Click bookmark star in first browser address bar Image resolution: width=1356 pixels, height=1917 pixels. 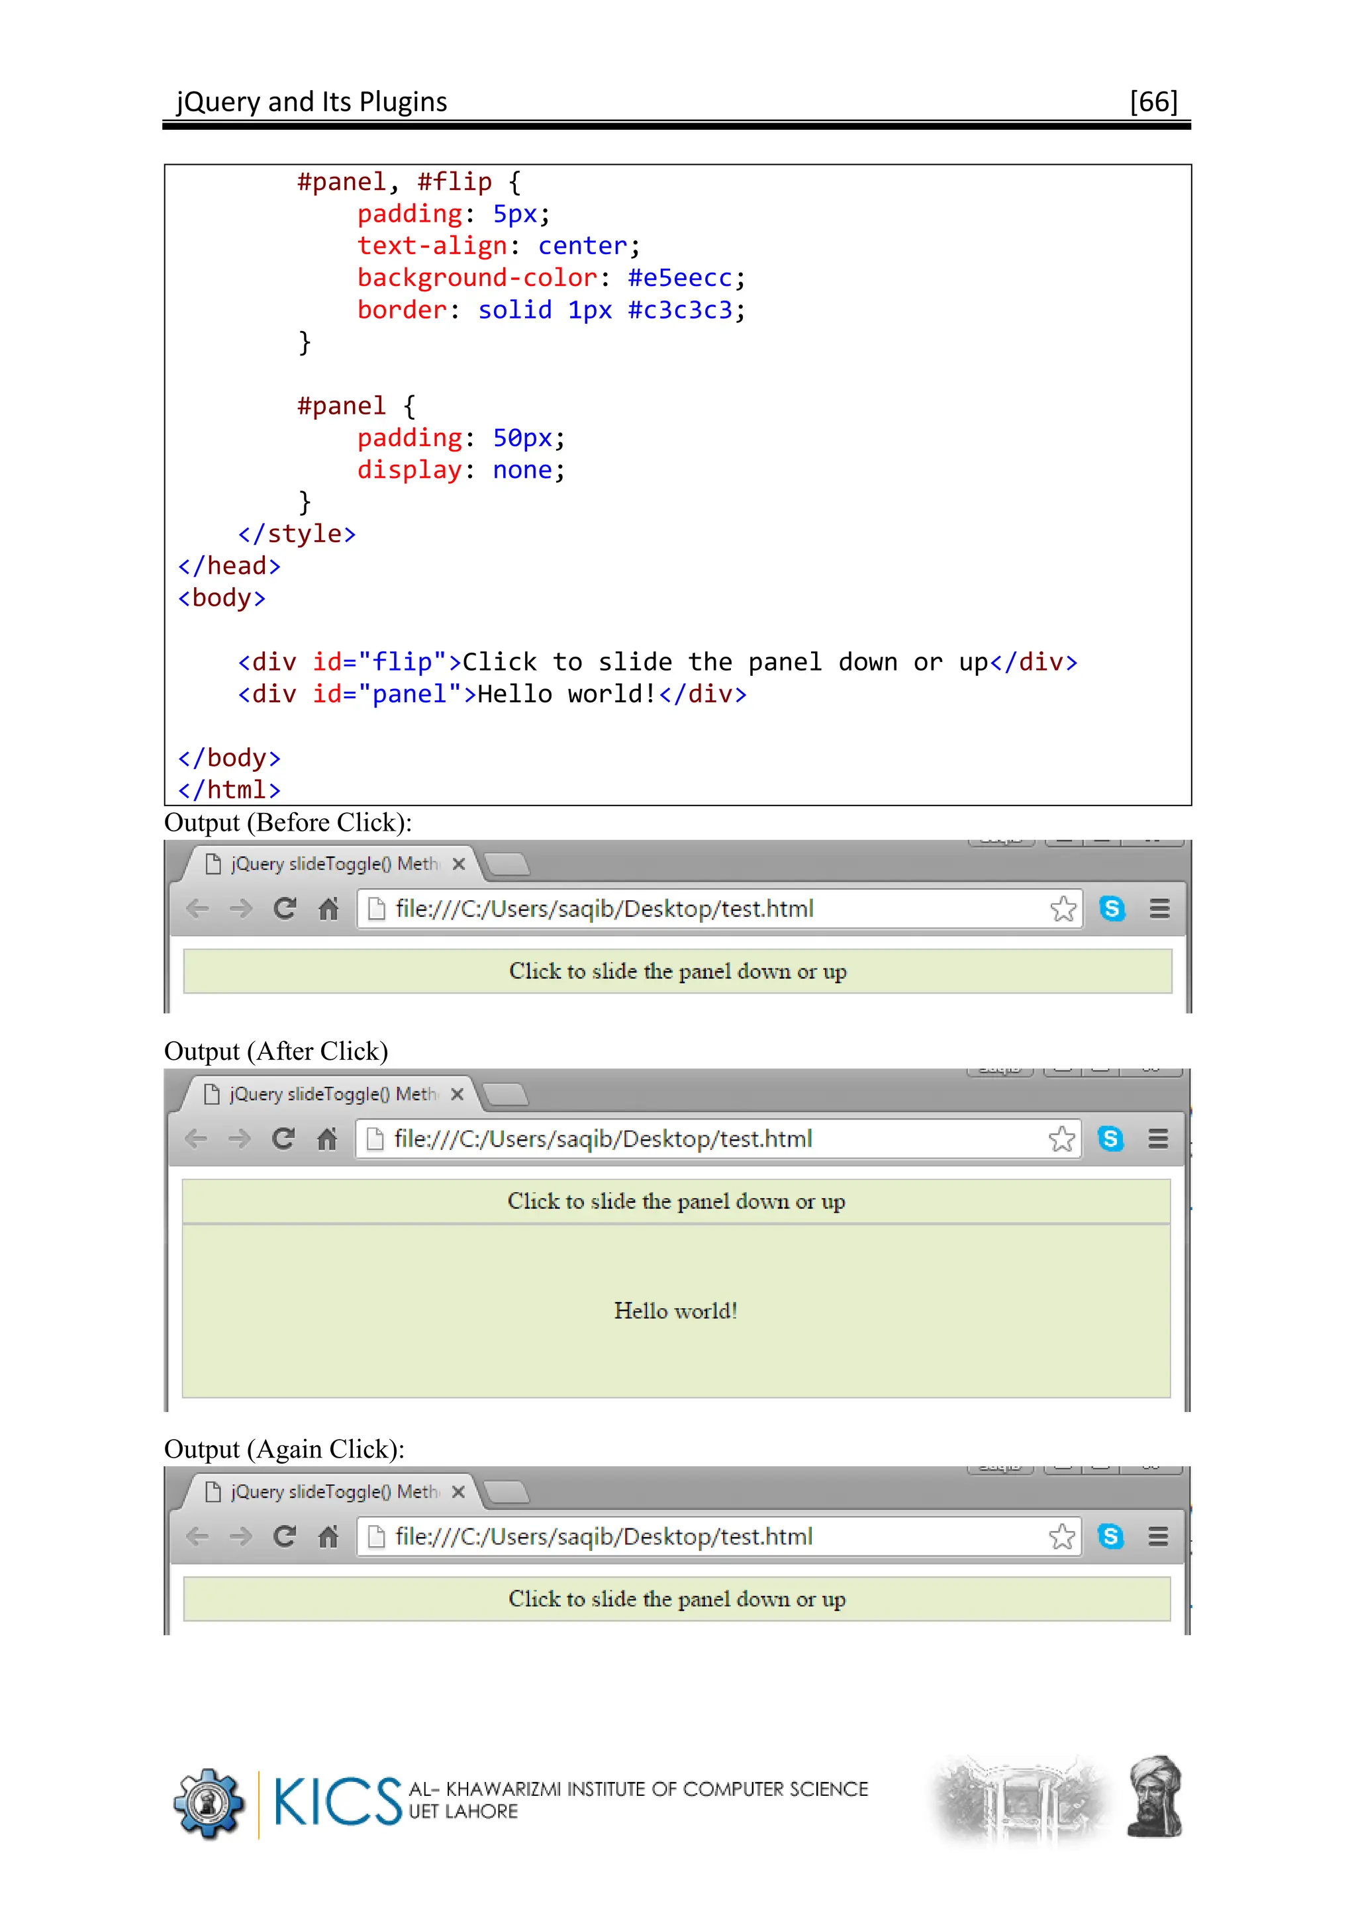[x=1063, y=908]
